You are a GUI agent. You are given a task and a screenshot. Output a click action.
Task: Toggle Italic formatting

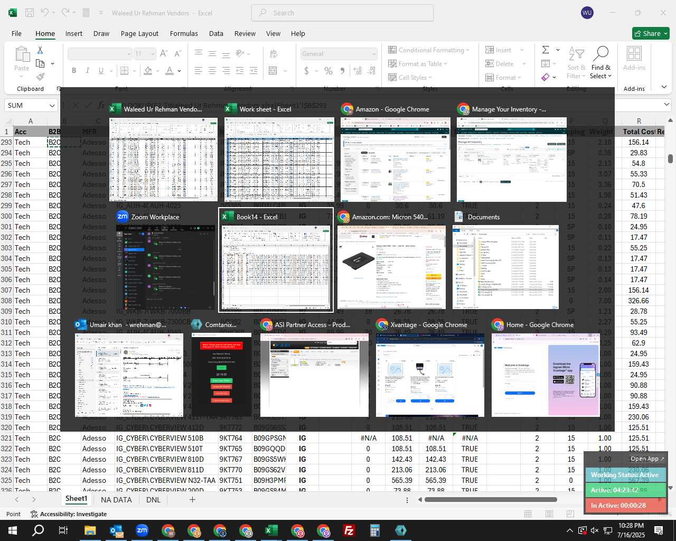87,70
